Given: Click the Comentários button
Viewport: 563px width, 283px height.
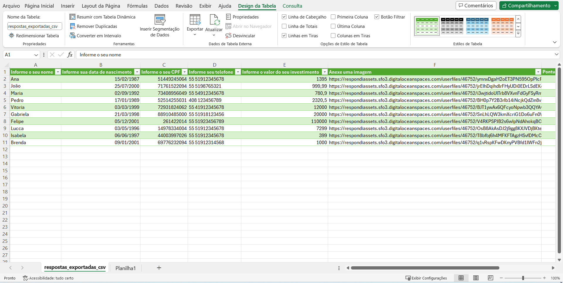Looking at the screenshot, I should coord(476,5).
